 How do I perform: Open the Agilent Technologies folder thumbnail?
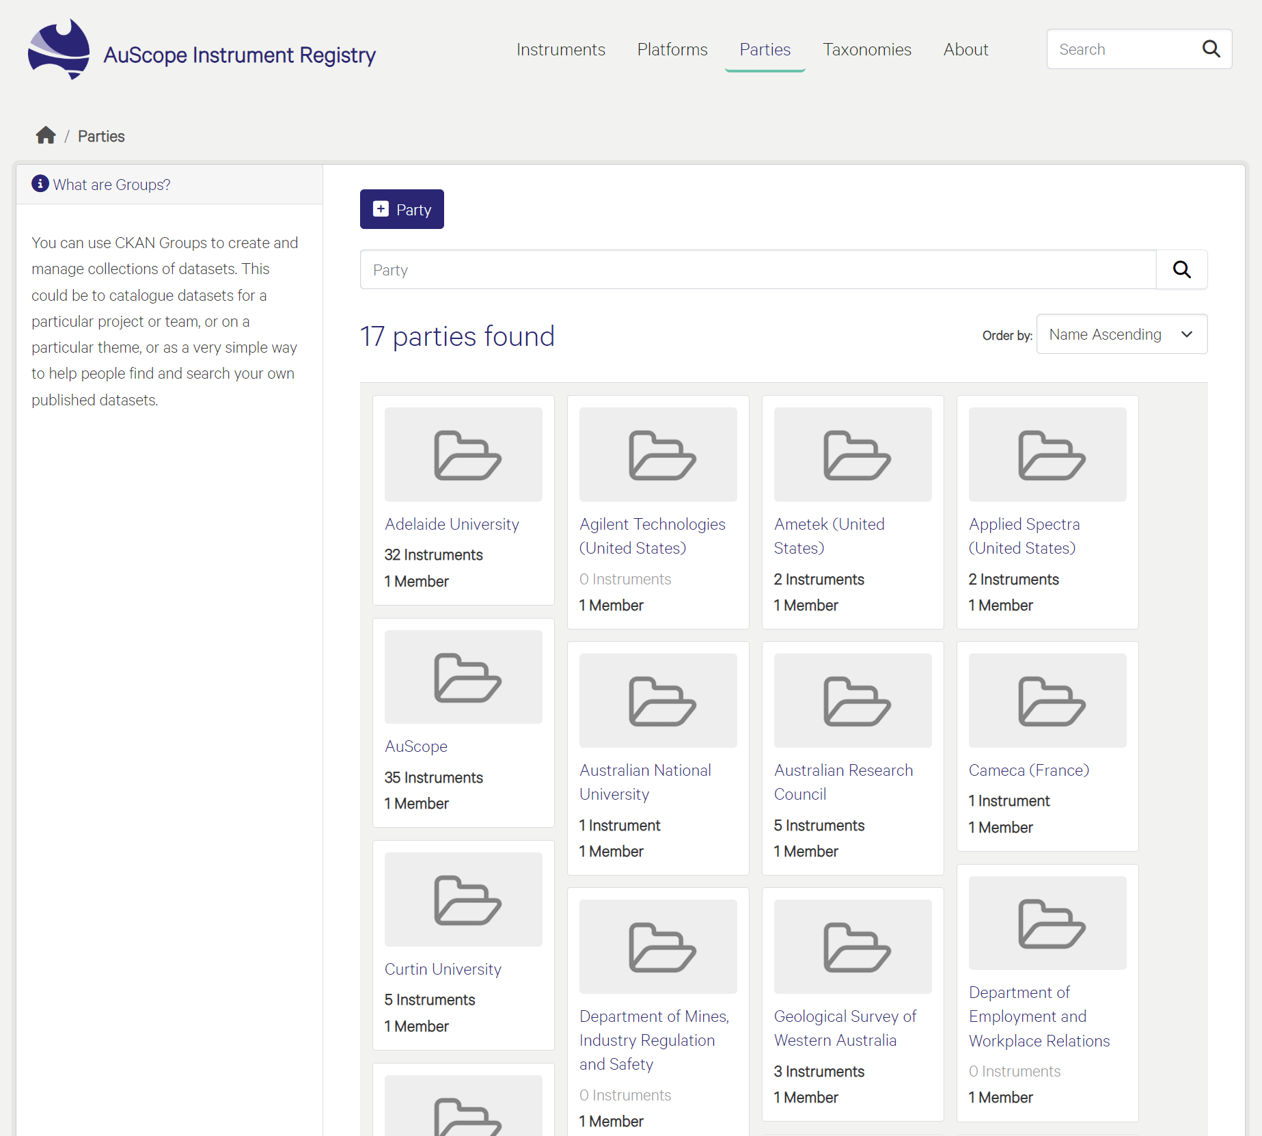[x=658, y=455]
